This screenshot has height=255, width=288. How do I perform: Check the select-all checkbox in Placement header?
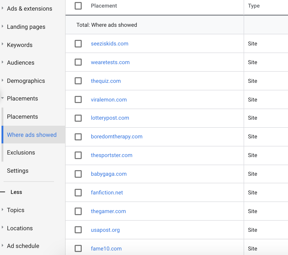tap(78, 6)
